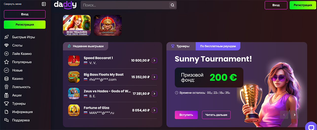This screenshot has width=317, height=130.
Task: Expand the Speed Baccarat 1 win arrow
Action: coord(154,60)
